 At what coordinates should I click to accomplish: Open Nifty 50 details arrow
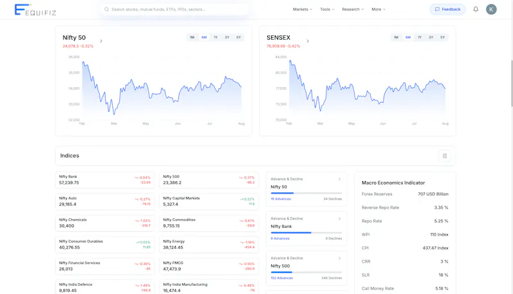[x=101, y=41]
